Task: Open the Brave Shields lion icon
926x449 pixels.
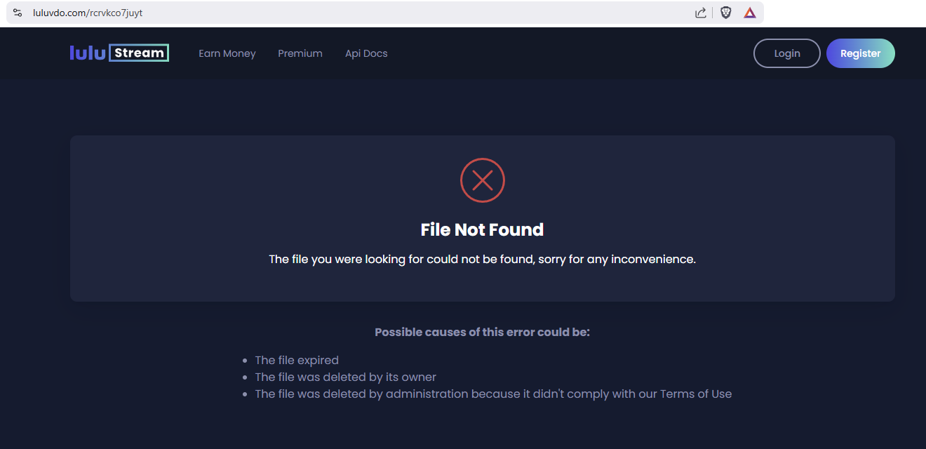Action: pyautogui.click(x=726, y=13)
